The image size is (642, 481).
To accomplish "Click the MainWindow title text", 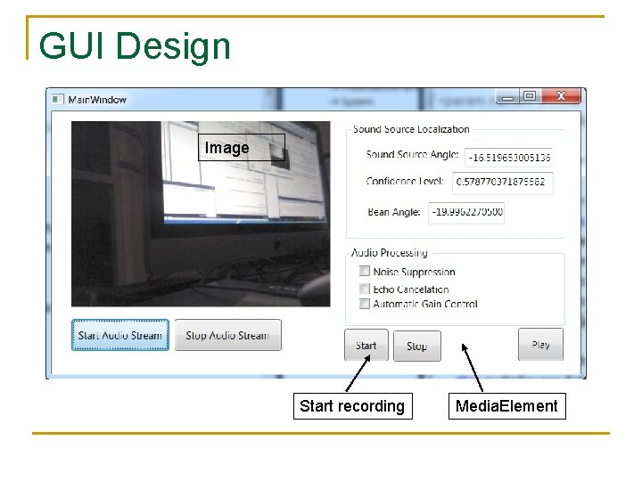I will click(97, 100).
